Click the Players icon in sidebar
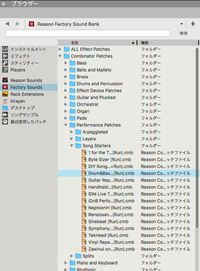200x271 pixels. click(x=5, y=70)
